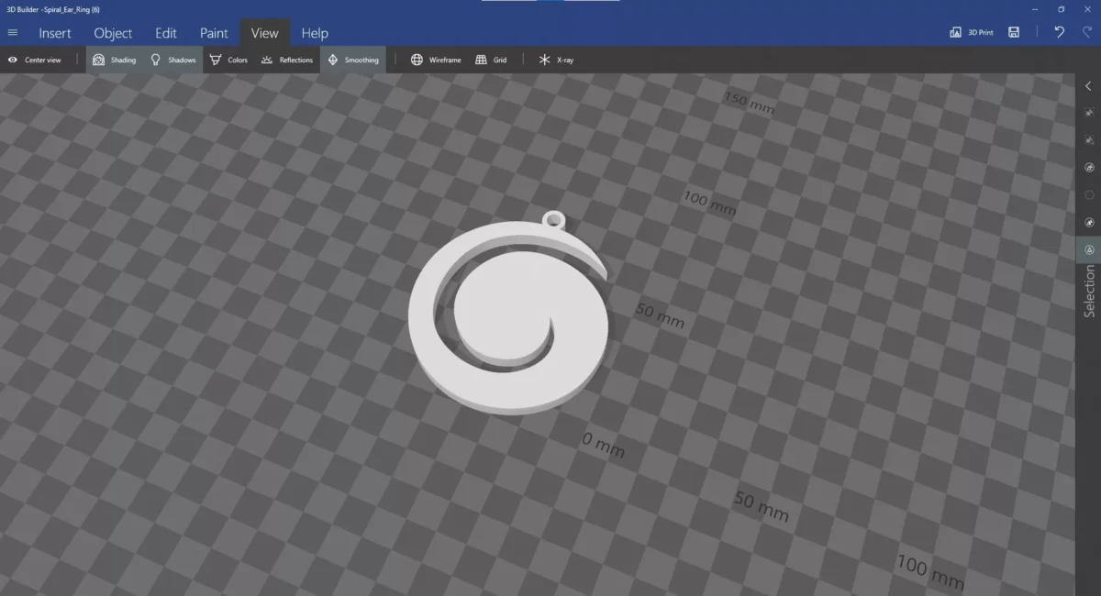Select the View tab
Viewport: 1101px width, 596px height.
click(x=264, y=33)
